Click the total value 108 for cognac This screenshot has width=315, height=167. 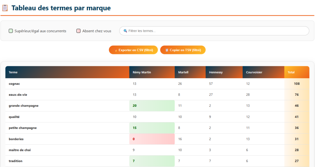coord(297,84)
